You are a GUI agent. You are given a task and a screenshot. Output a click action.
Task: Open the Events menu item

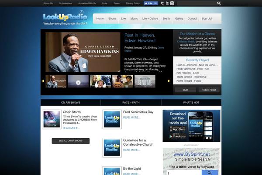(166, 18)
